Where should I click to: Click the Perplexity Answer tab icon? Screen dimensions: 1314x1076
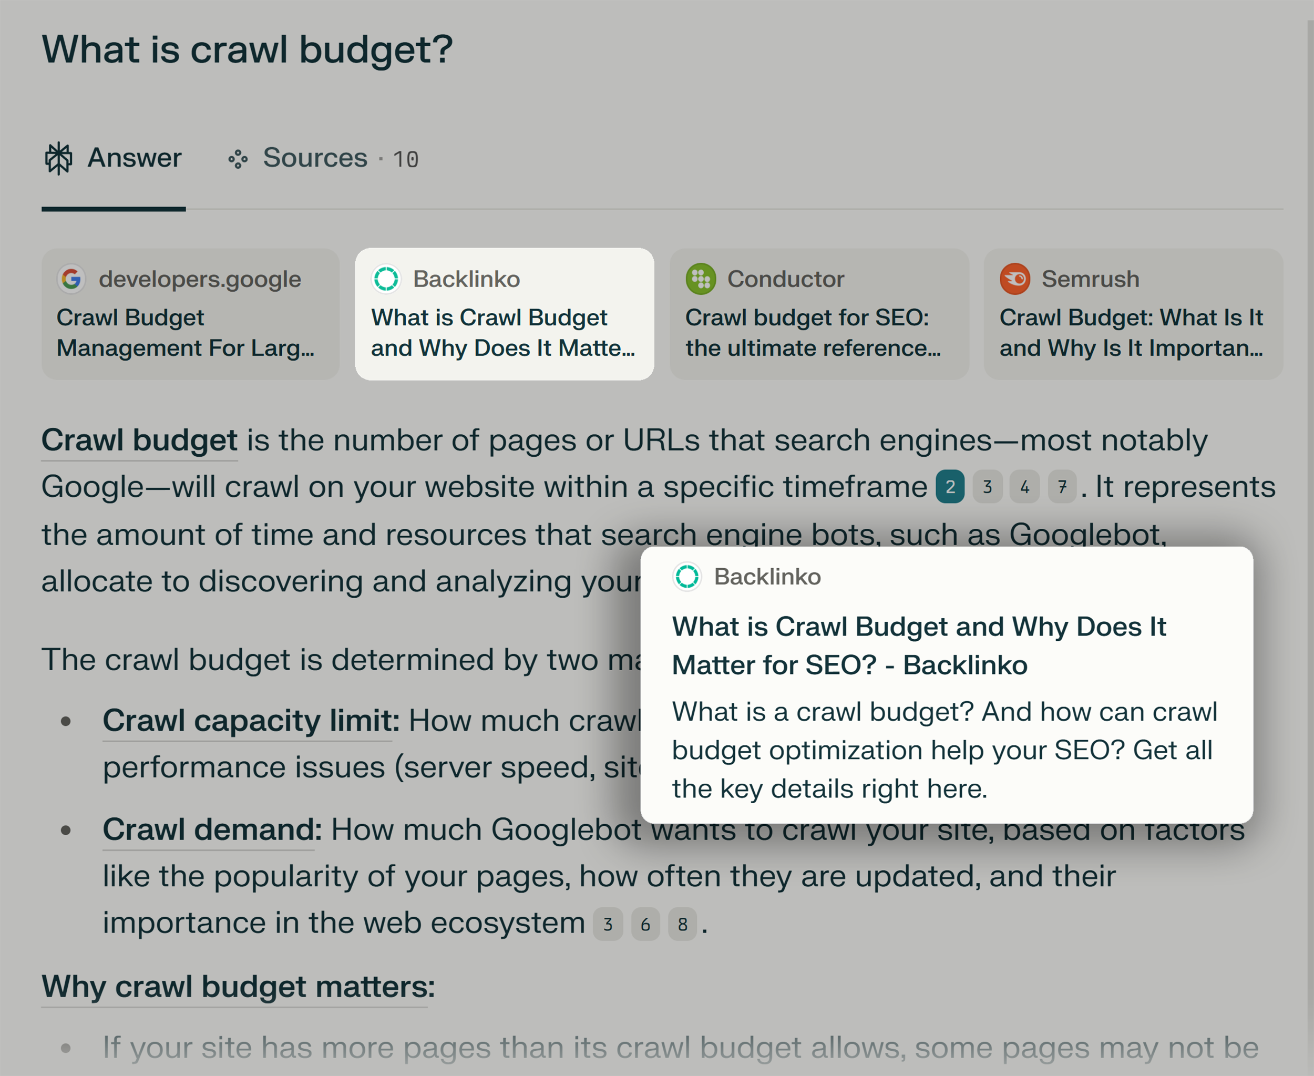[59, 159]
